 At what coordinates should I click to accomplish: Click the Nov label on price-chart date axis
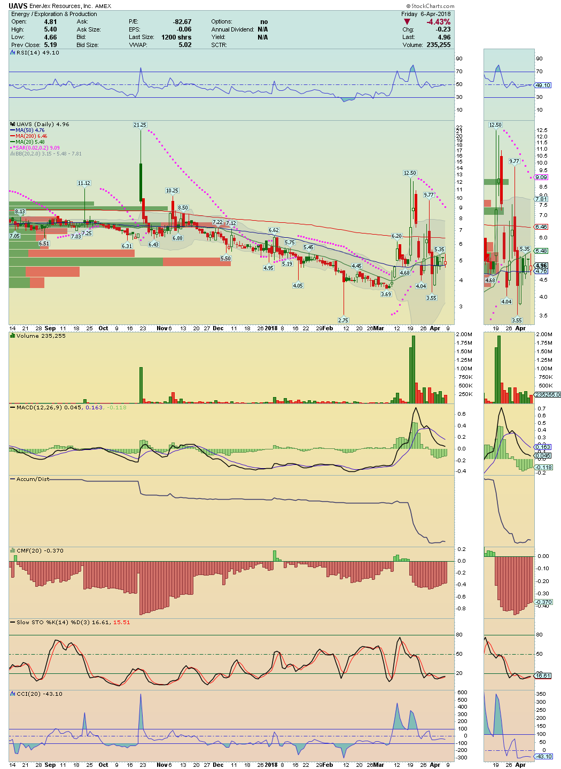click(162, 329)
